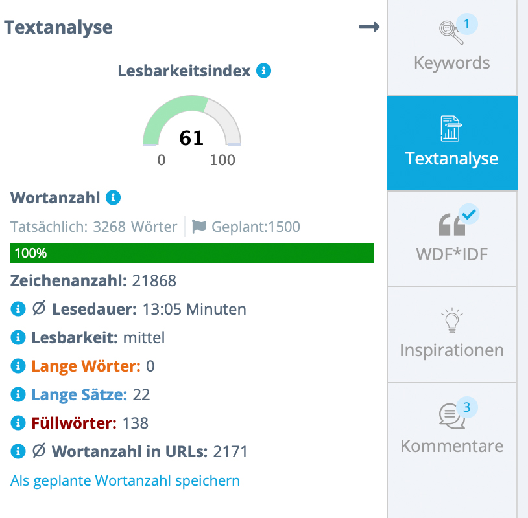Click the Wortanzahl info icon
This screenshot has height=518, width=528.
coord(114,197)
